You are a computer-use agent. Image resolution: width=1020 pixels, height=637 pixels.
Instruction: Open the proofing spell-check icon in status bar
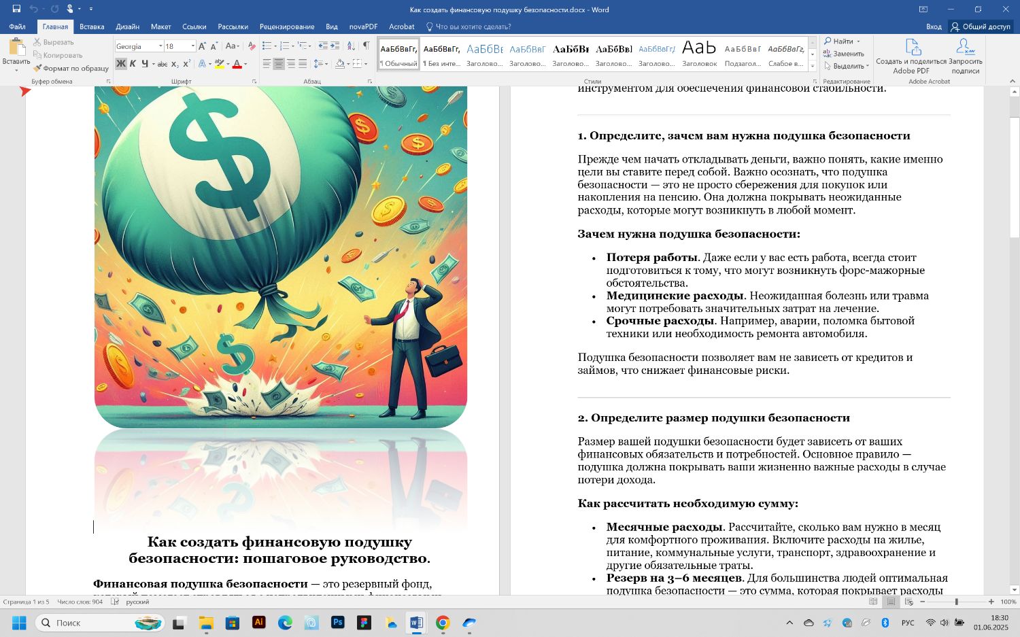coord(115,602)
